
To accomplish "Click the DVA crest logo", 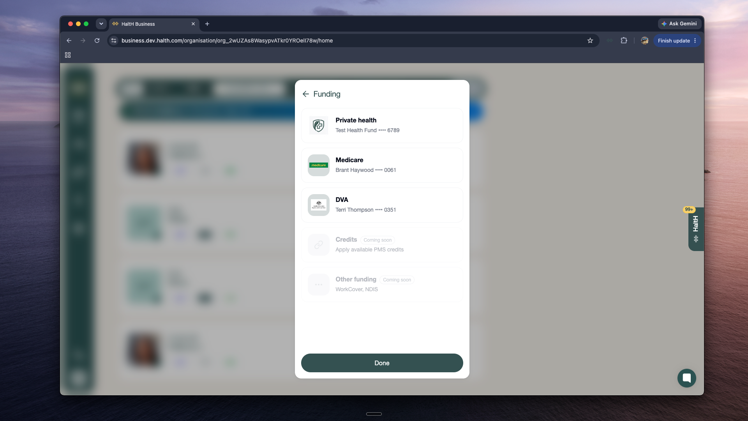I will (319, 205).
